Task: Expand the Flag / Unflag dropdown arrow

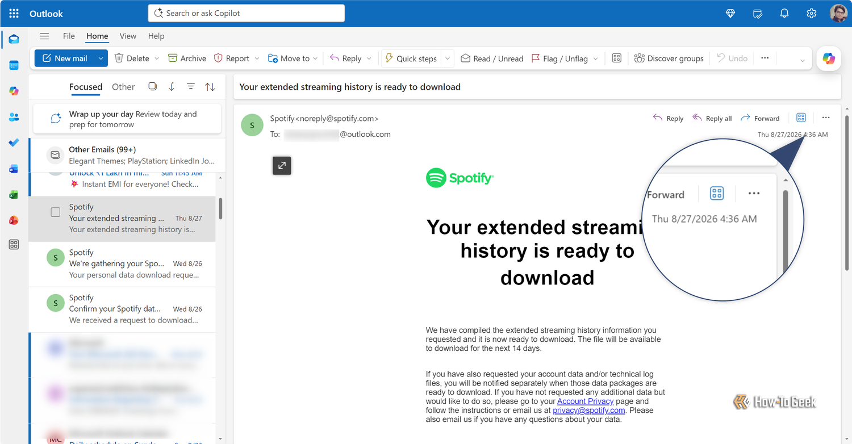Action: pyautogui.click(x=595, y=58)
